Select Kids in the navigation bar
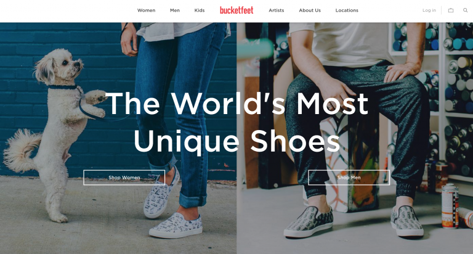 point(200,10)
